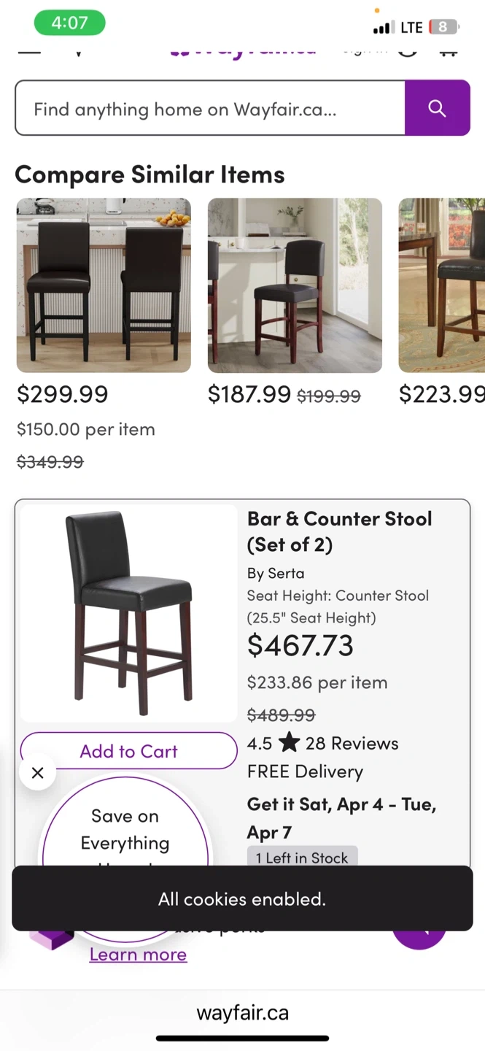Screen dimensions: 485x1051
Task: Tap the 28 Reviews text
Action: click(x=352, y=743)
